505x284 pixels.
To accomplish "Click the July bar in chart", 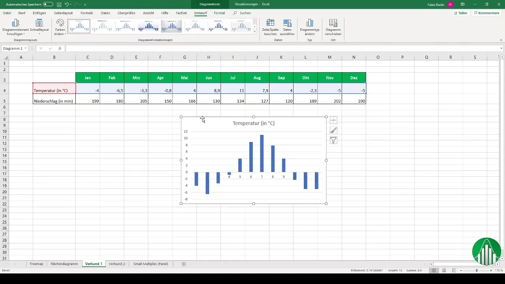I will [262, 153].
